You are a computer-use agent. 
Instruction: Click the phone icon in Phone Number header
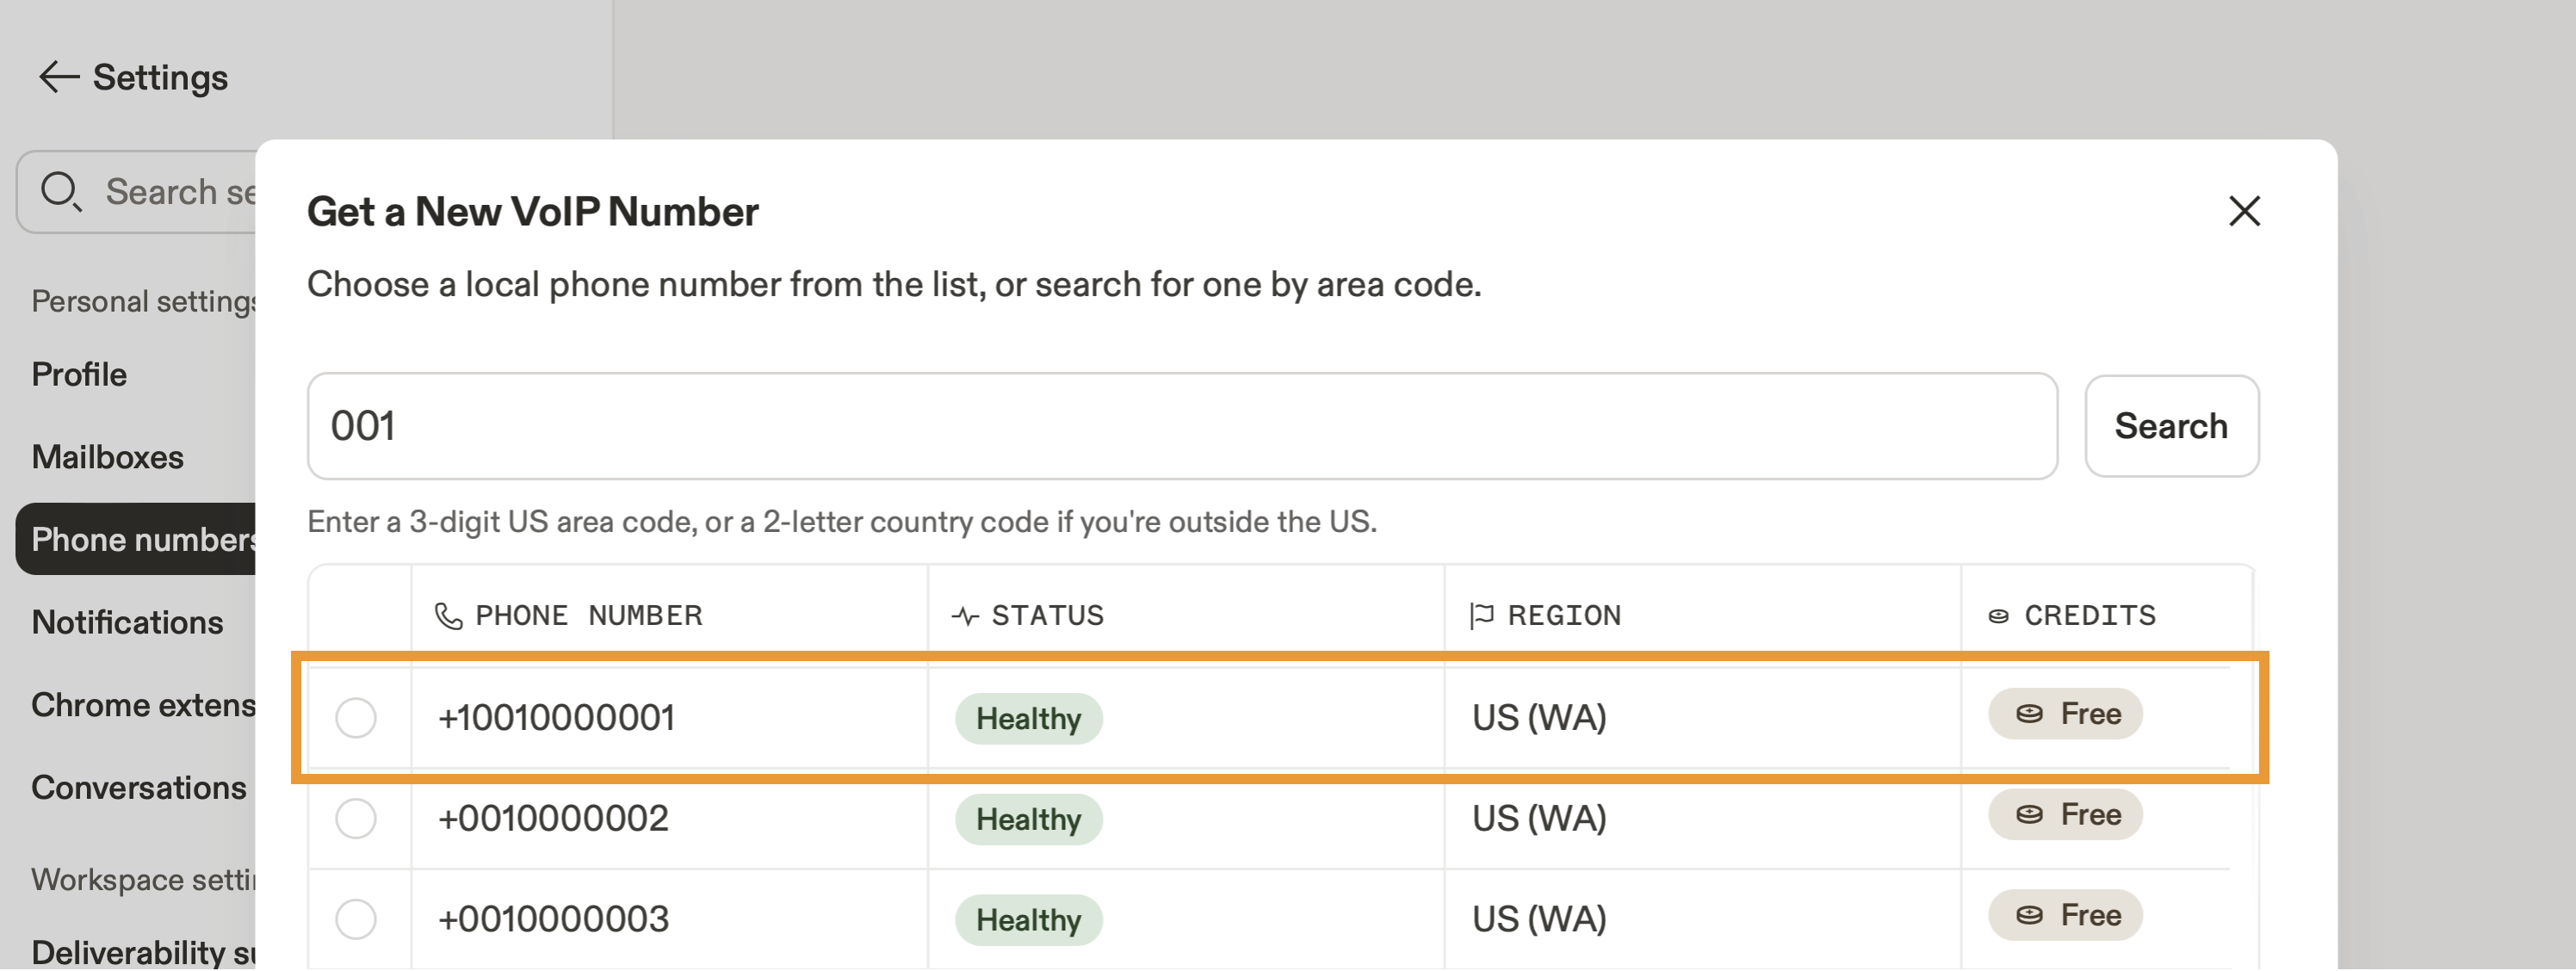449,616
